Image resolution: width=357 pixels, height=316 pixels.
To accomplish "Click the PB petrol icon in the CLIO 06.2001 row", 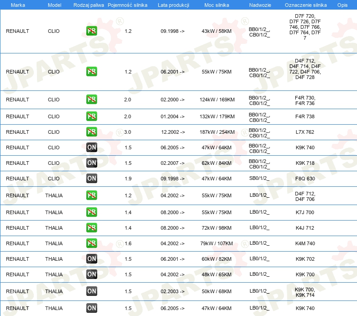I will point(91,72).
